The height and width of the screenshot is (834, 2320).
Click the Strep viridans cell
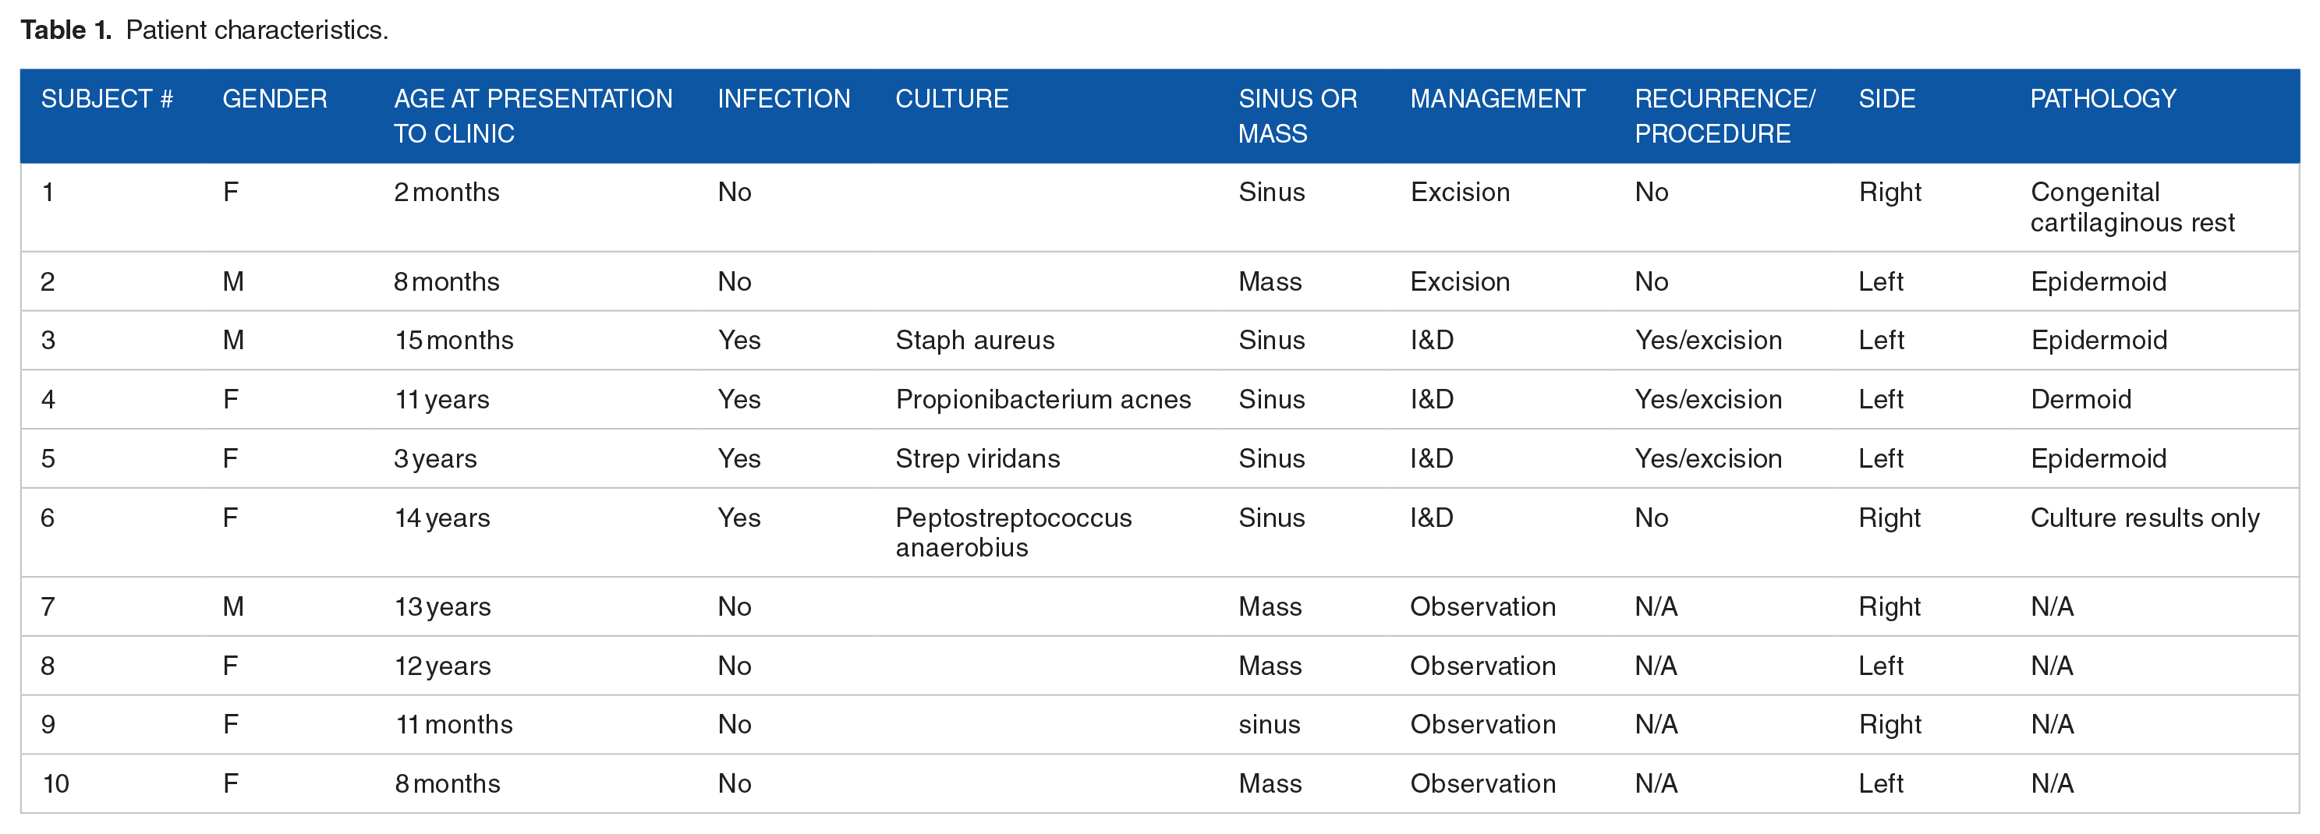tap(977, 458)
